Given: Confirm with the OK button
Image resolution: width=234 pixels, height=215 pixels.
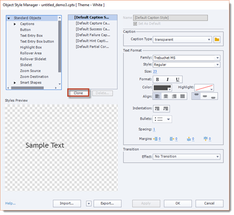Looking at the screenshot, I should tap(178, 204).
